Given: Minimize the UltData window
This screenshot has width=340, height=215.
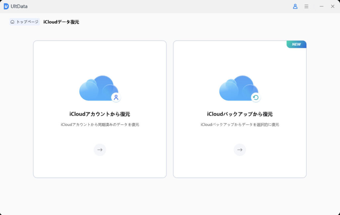Looking at the screenshot, I should coord(321,6).
